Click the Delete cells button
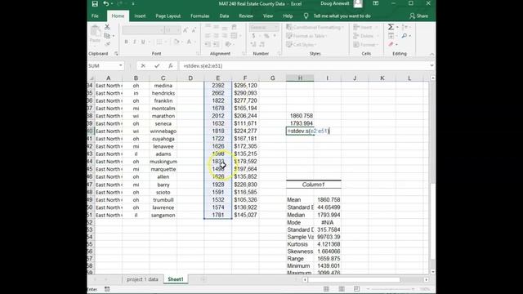 tap(365, 36)
